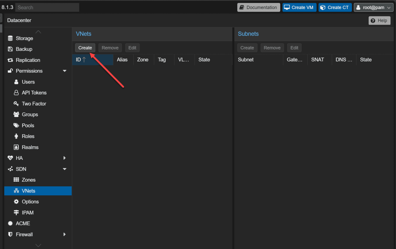Click the HA heart icon
The height and width of the screenshot is (249, 396).
point(10,158)
